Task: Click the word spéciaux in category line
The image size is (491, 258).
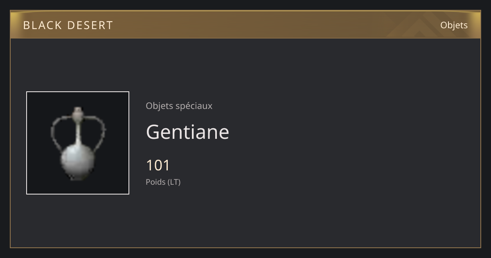Action: 194,106
